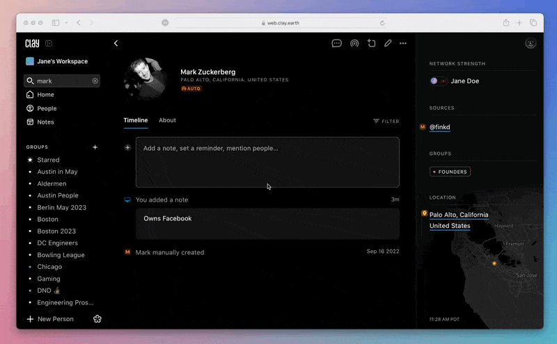Open the Aldermen group

[52, 183]
